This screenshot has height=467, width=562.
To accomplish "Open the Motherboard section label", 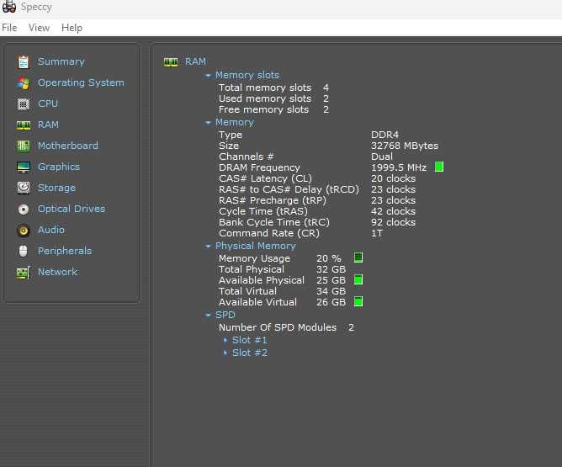I will [x=68, y=146].
